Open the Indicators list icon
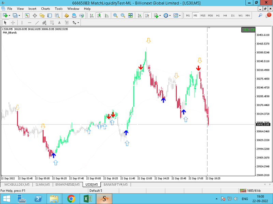Viewport: 273px width, 204px height. pos(156,15)
